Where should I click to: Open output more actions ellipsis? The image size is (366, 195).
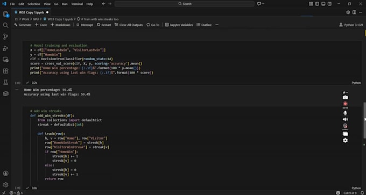(17, 90)
